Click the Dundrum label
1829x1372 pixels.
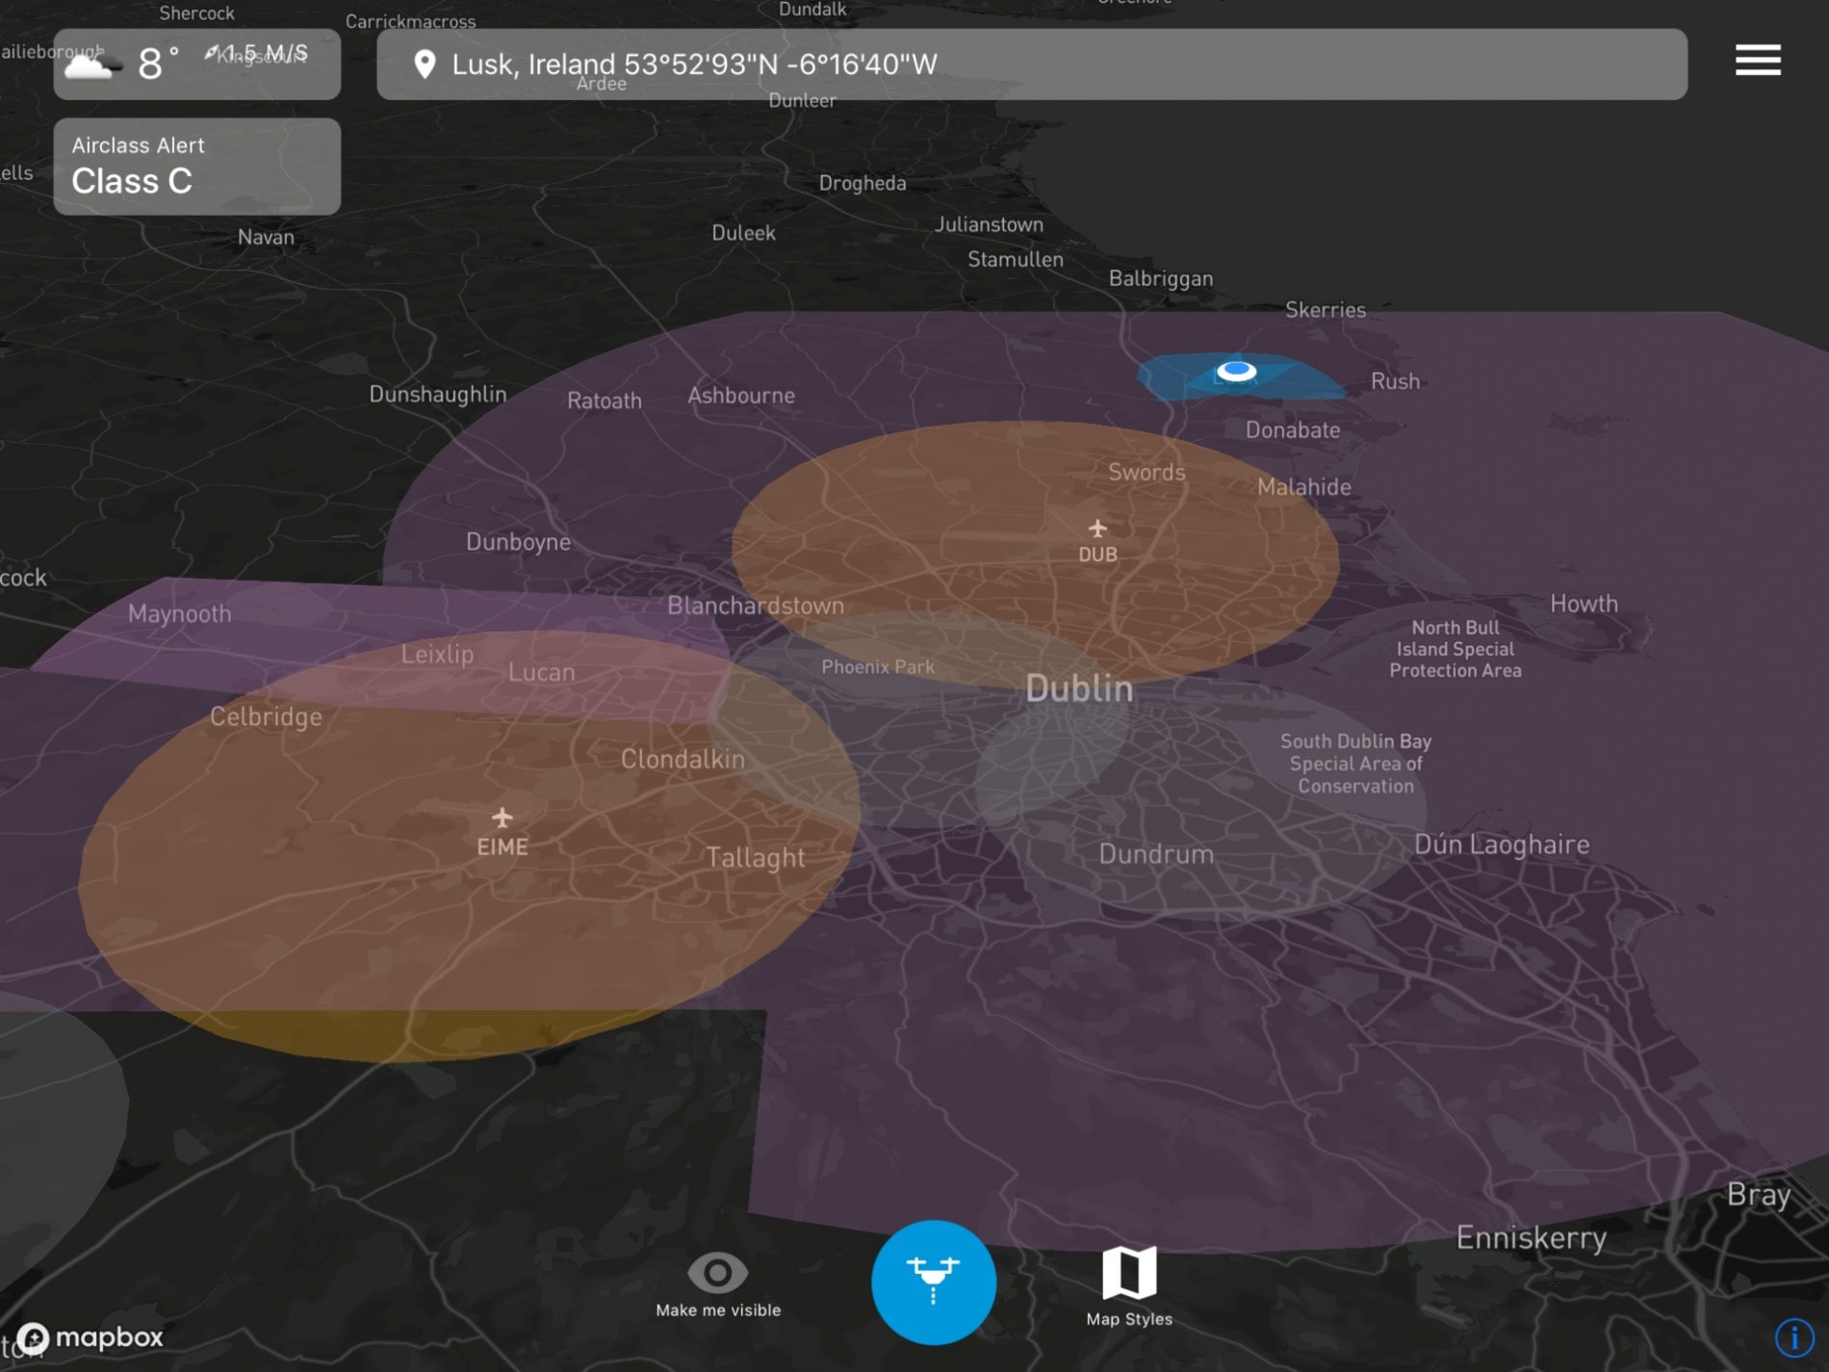[x=1156, y=854]
